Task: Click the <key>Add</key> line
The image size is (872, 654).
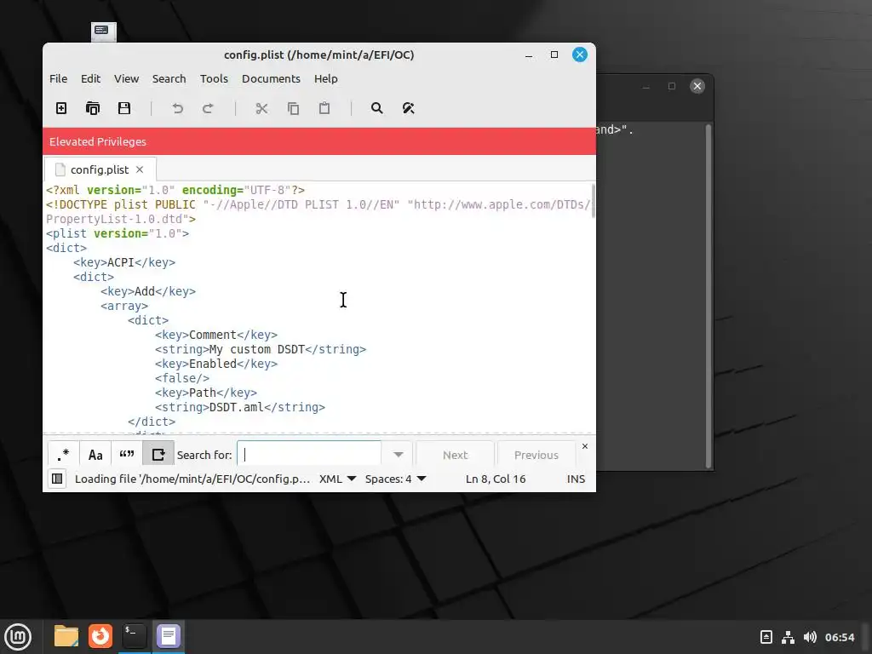Action: pos(148,291)
